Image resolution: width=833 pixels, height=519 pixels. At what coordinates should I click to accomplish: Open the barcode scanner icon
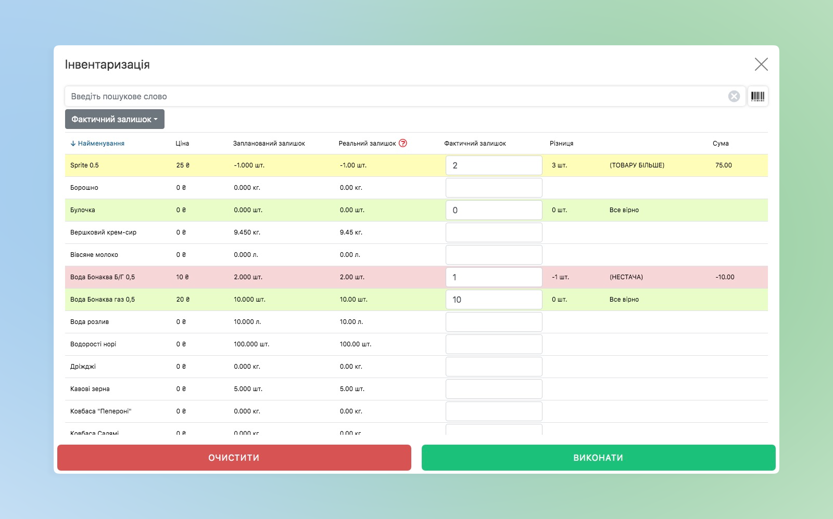[758, 96]
